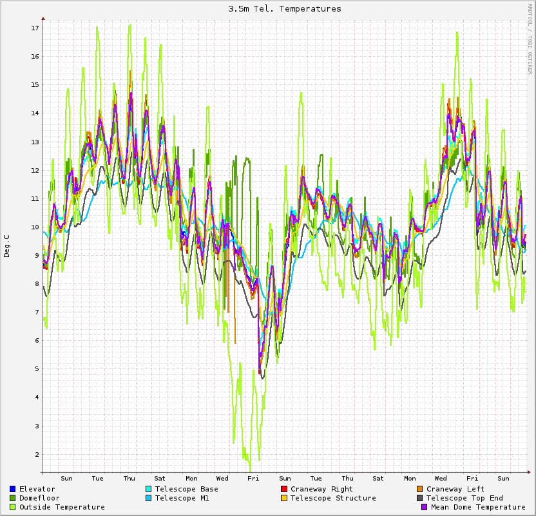Click the lime Outside Temperature legend swatch
This screenshot has height=516, width=536.
coord(13,507)
